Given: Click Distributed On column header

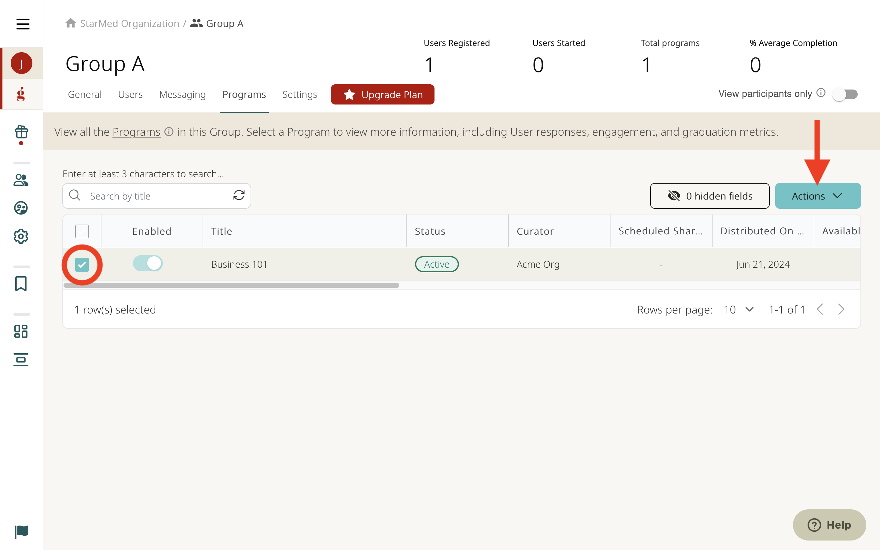Looking at the screenshot, I should pyautogui.click(x=763, y=231).
